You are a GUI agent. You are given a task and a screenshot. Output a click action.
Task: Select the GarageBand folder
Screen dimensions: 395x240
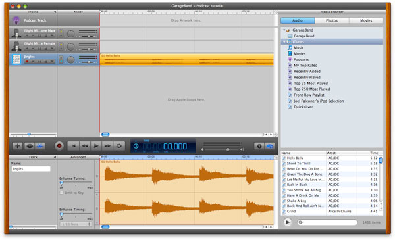click(x=303, y=36)
